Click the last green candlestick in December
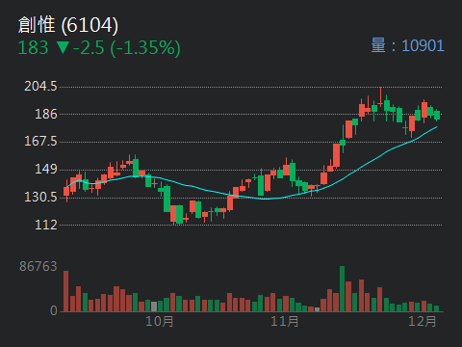The width and height of the screenshot is (462, 347). pos(437,115)
